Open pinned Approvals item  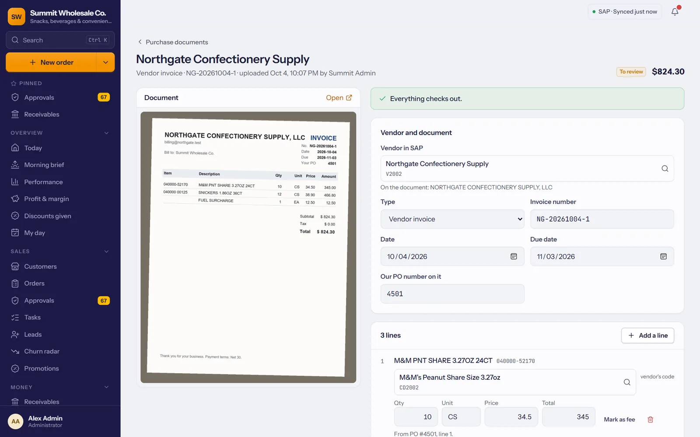[60, 97]
